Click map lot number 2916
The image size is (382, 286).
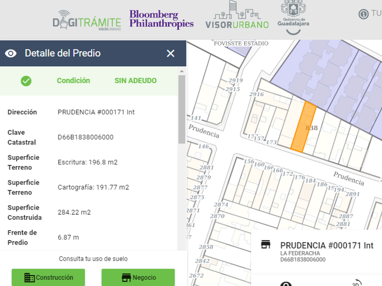click(256, 94)
